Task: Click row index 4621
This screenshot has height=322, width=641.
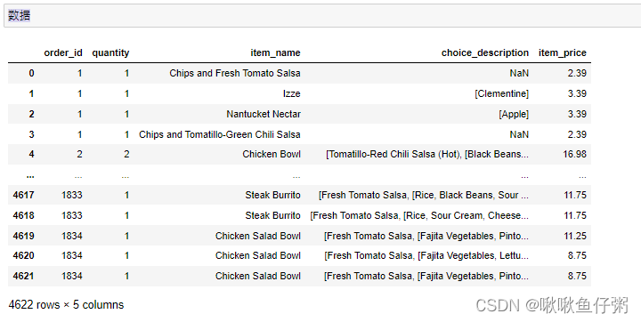Action: tap(23, 276)
